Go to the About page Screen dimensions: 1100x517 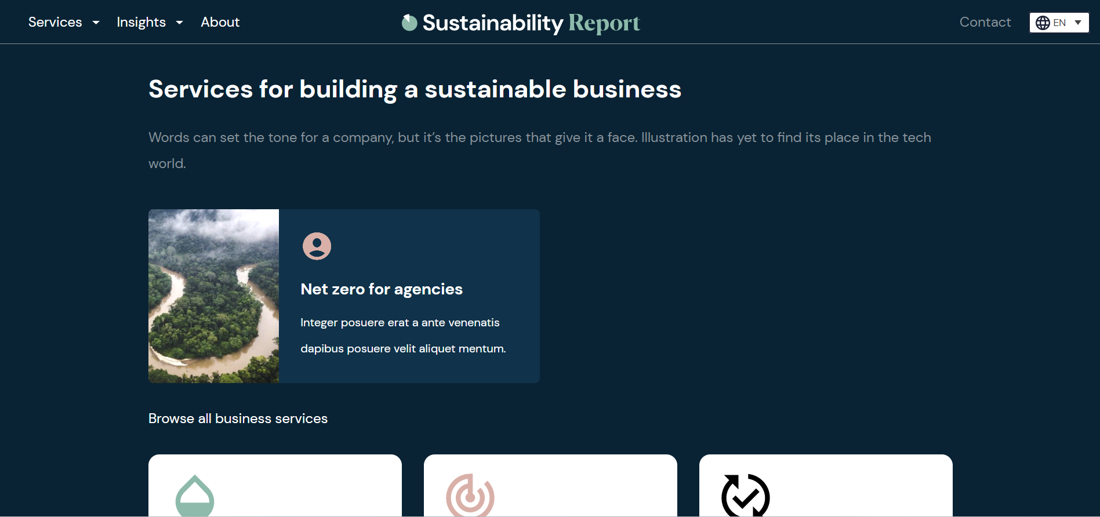click(x=220, y=22)
